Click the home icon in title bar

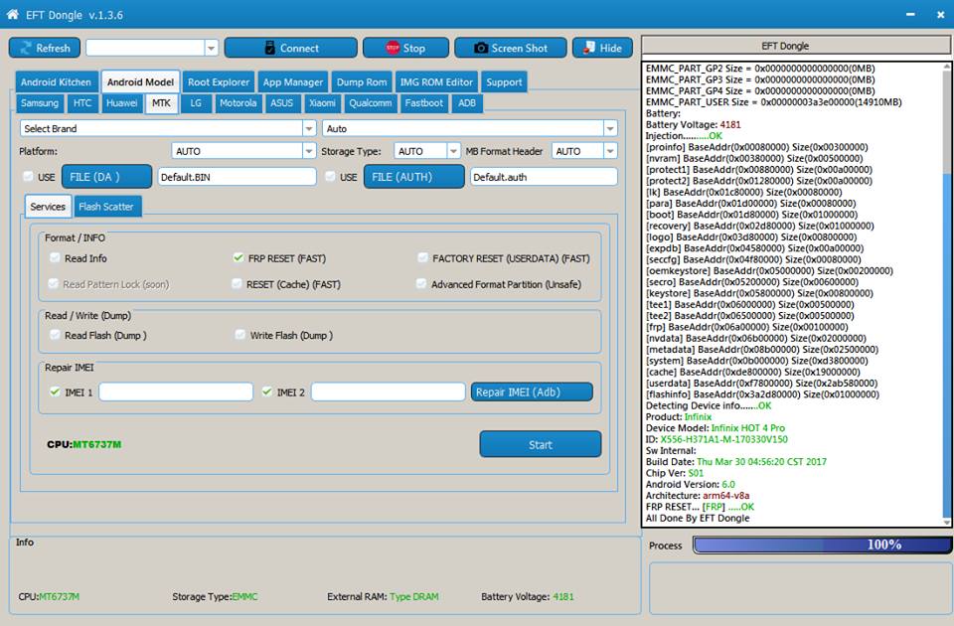[x=13, y=14]
